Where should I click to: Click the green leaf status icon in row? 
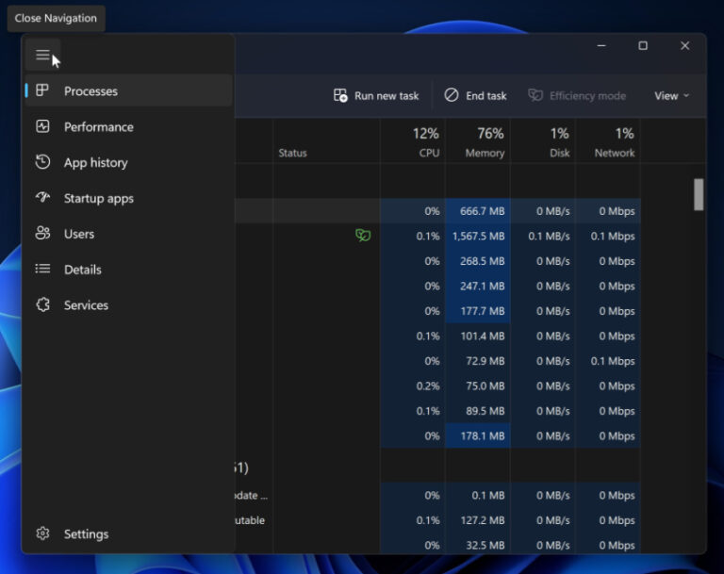(x=363, y=236)
